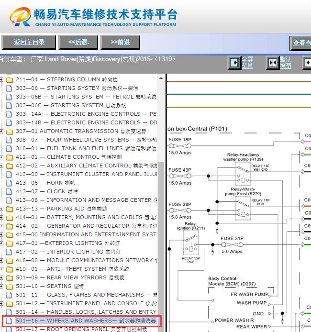Select 413-07 Clock tree entry
The image size is (311, 332).
tap(47, 191)
